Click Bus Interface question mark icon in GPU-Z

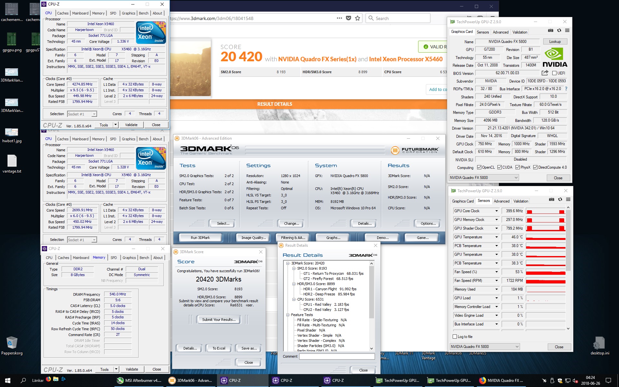[566, 89]
